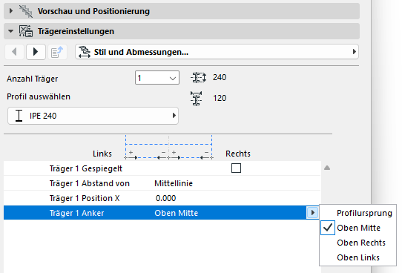Open the Stil und Abmessungen page dropdown
This screenshot has height=273, width=402.
tap(217, 52)
